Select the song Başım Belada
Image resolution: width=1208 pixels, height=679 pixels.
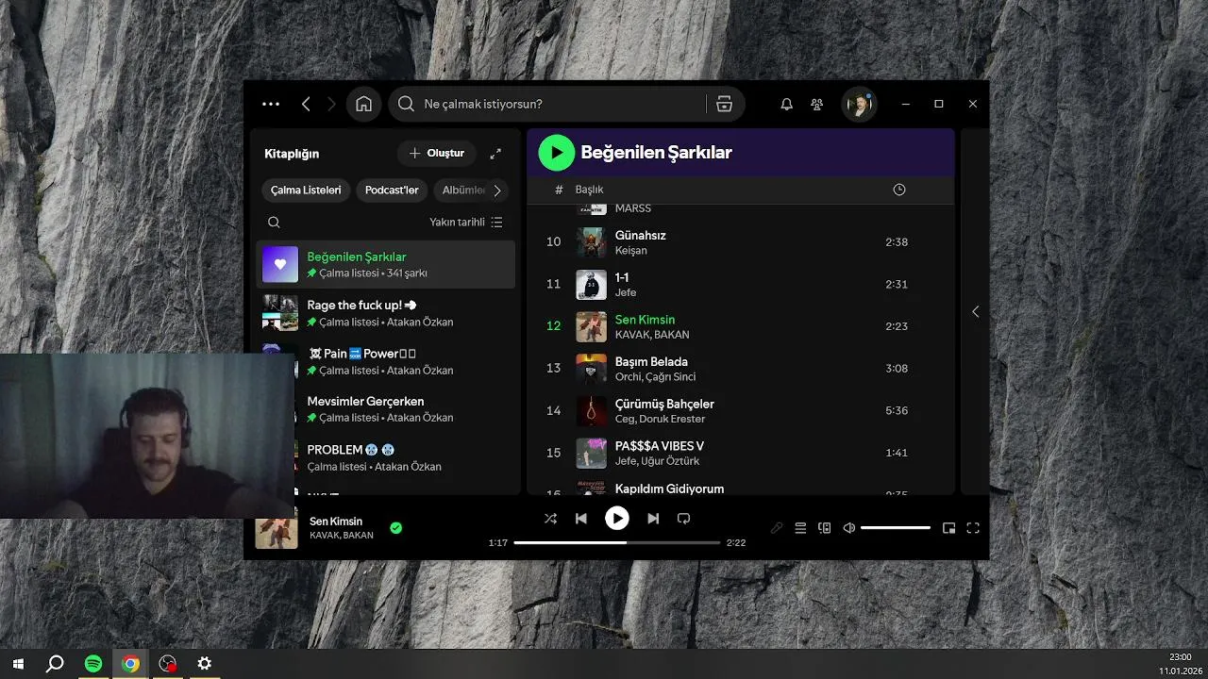pos(651,361)
